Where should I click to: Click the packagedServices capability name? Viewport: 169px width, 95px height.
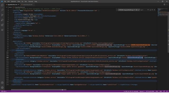click(80, 84)
